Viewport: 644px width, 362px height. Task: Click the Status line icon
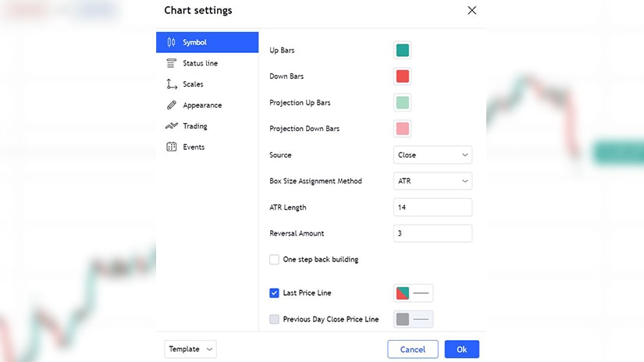pos(171,63)
